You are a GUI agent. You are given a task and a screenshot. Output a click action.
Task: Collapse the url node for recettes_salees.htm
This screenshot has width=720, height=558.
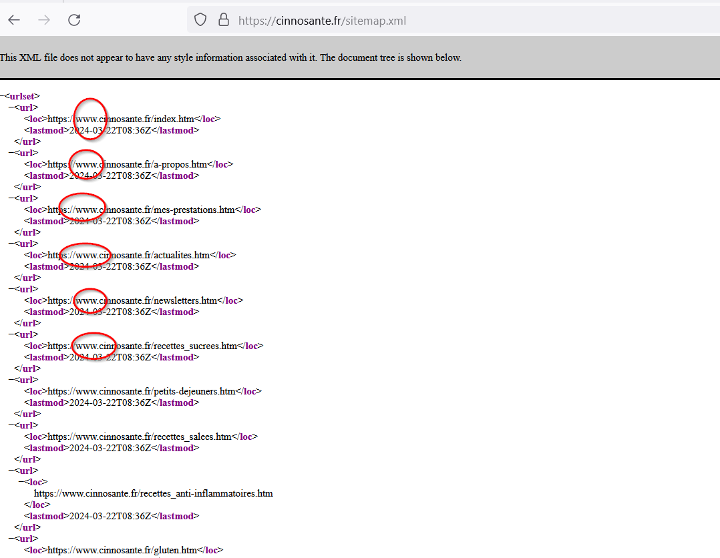point(11,425)
